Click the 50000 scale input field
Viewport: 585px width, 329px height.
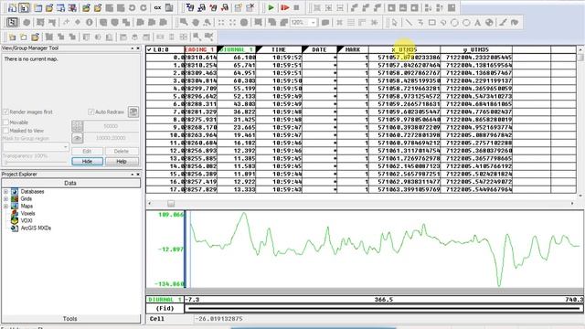click(x=111, y=126)
